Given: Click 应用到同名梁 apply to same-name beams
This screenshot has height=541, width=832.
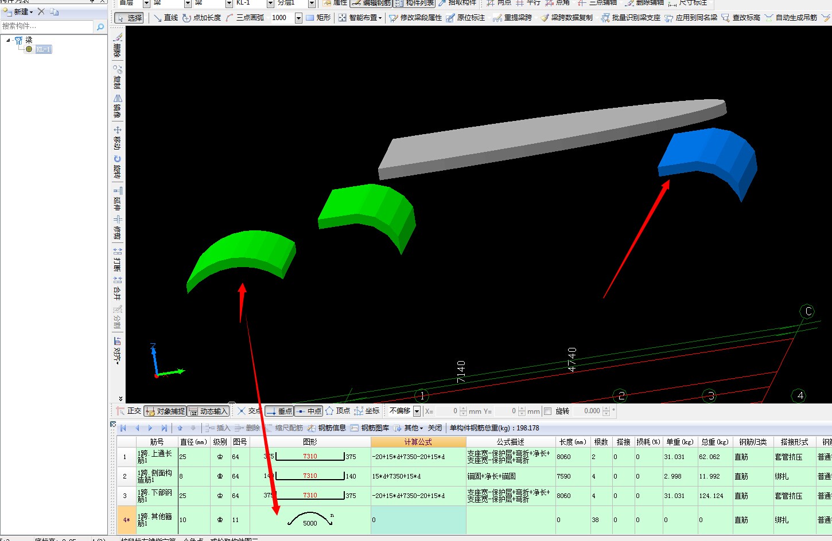Looking at the screenshot, I should click(x=691, y=18).
